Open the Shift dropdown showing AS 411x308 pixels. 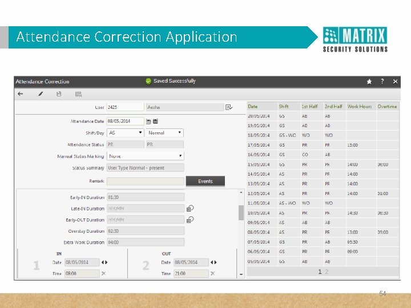(x=125, y=133)
